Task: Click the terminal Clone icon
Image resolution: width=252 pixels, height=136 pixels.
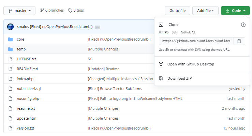Action: (x=161, y=25)
